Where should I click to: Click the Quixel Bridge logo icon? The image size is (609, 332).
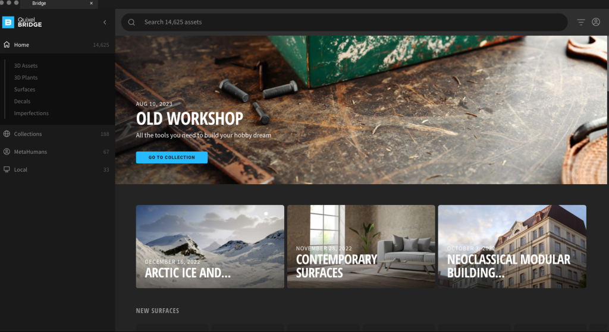8,22
